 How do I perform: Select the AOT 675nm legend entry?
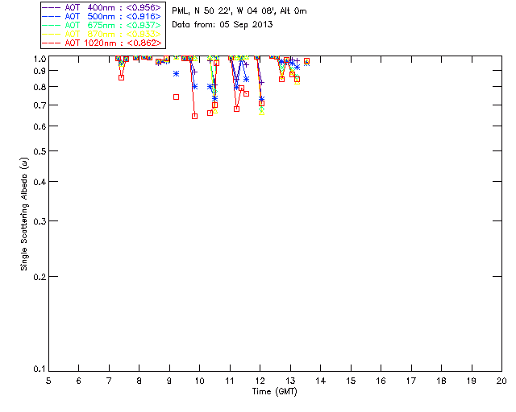(102, 25)
